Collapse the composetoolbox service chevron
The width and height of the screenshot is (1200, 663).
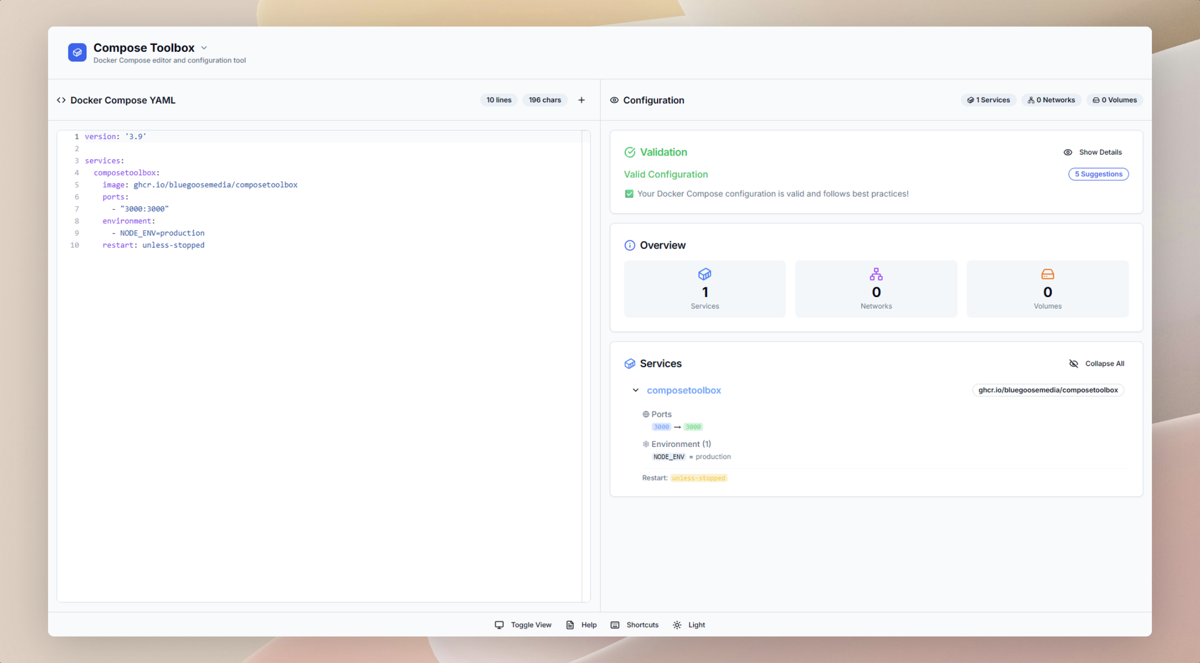pyautogui.click(x=636, y=390)
